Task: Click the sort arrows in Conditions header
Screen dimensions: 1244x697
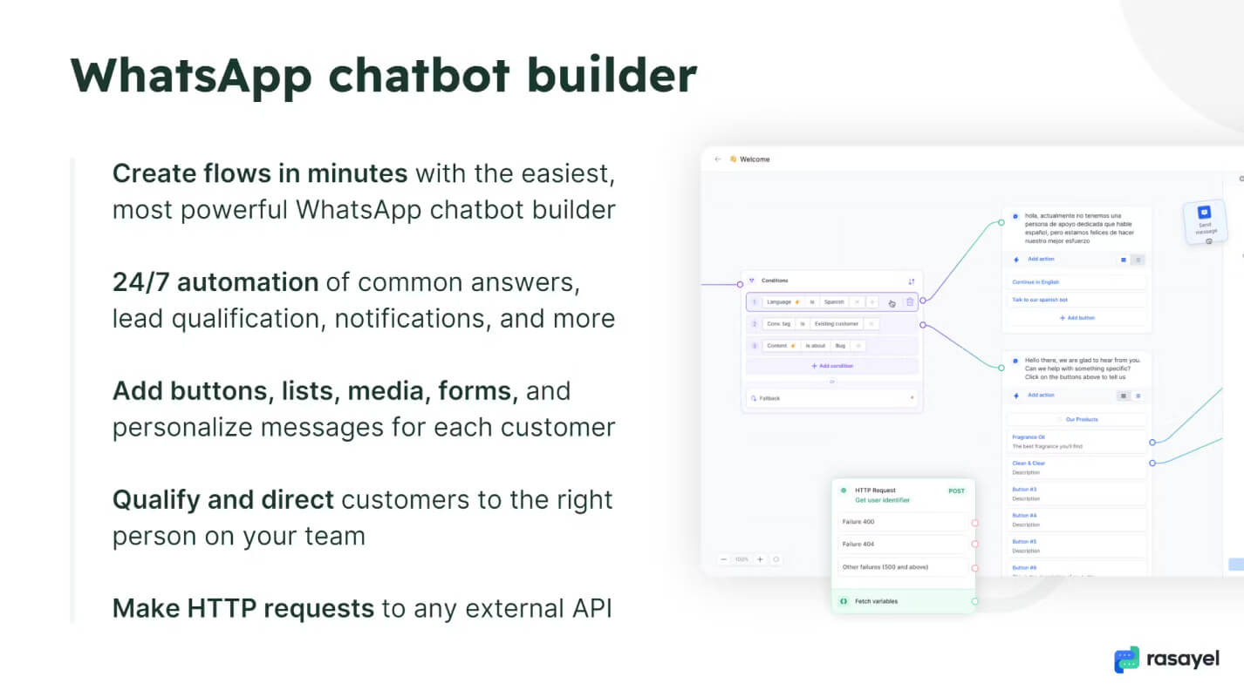Action: [x=912, y=281]
